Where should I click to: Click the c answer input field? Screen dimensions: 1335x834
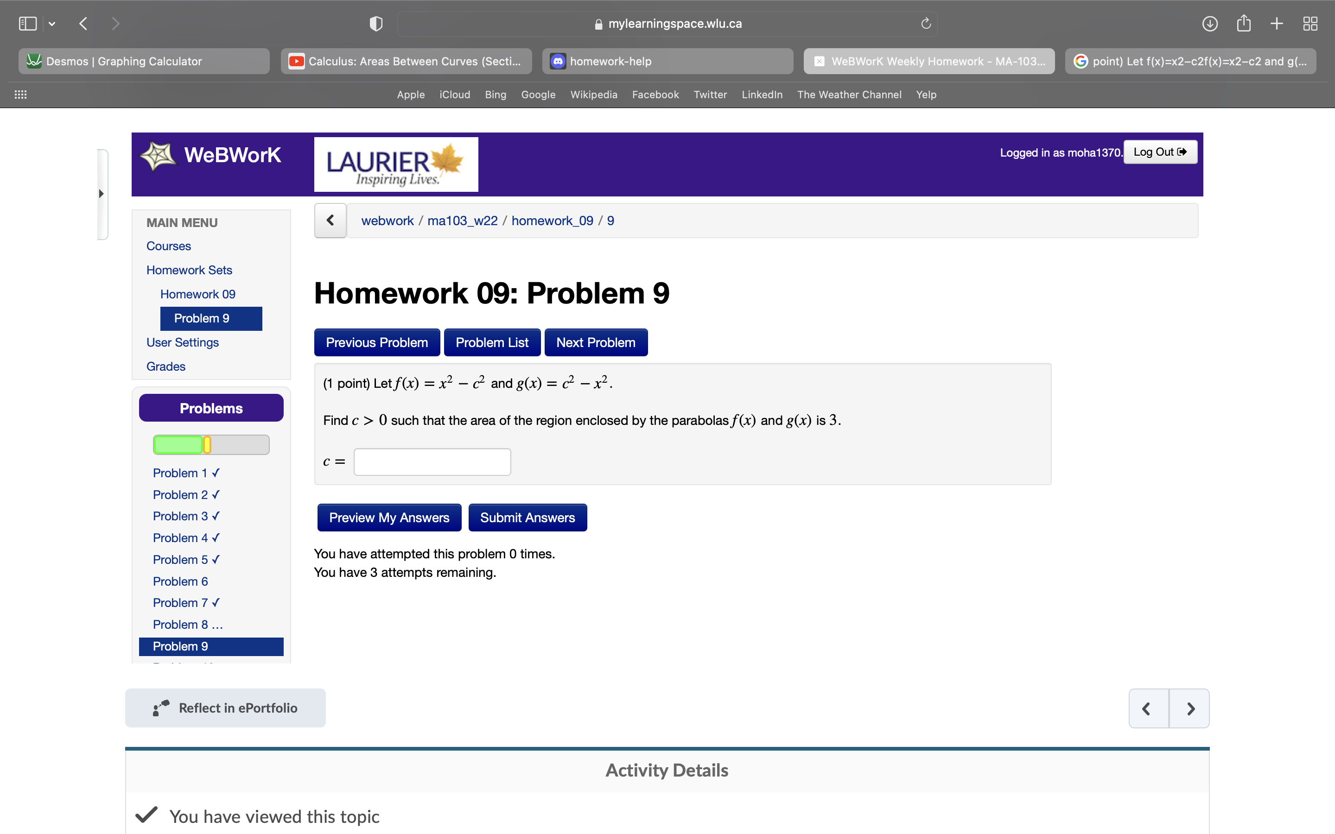point(432,461)
